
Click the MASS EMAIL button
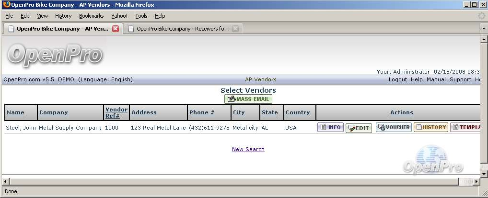(x=248, y=99)
